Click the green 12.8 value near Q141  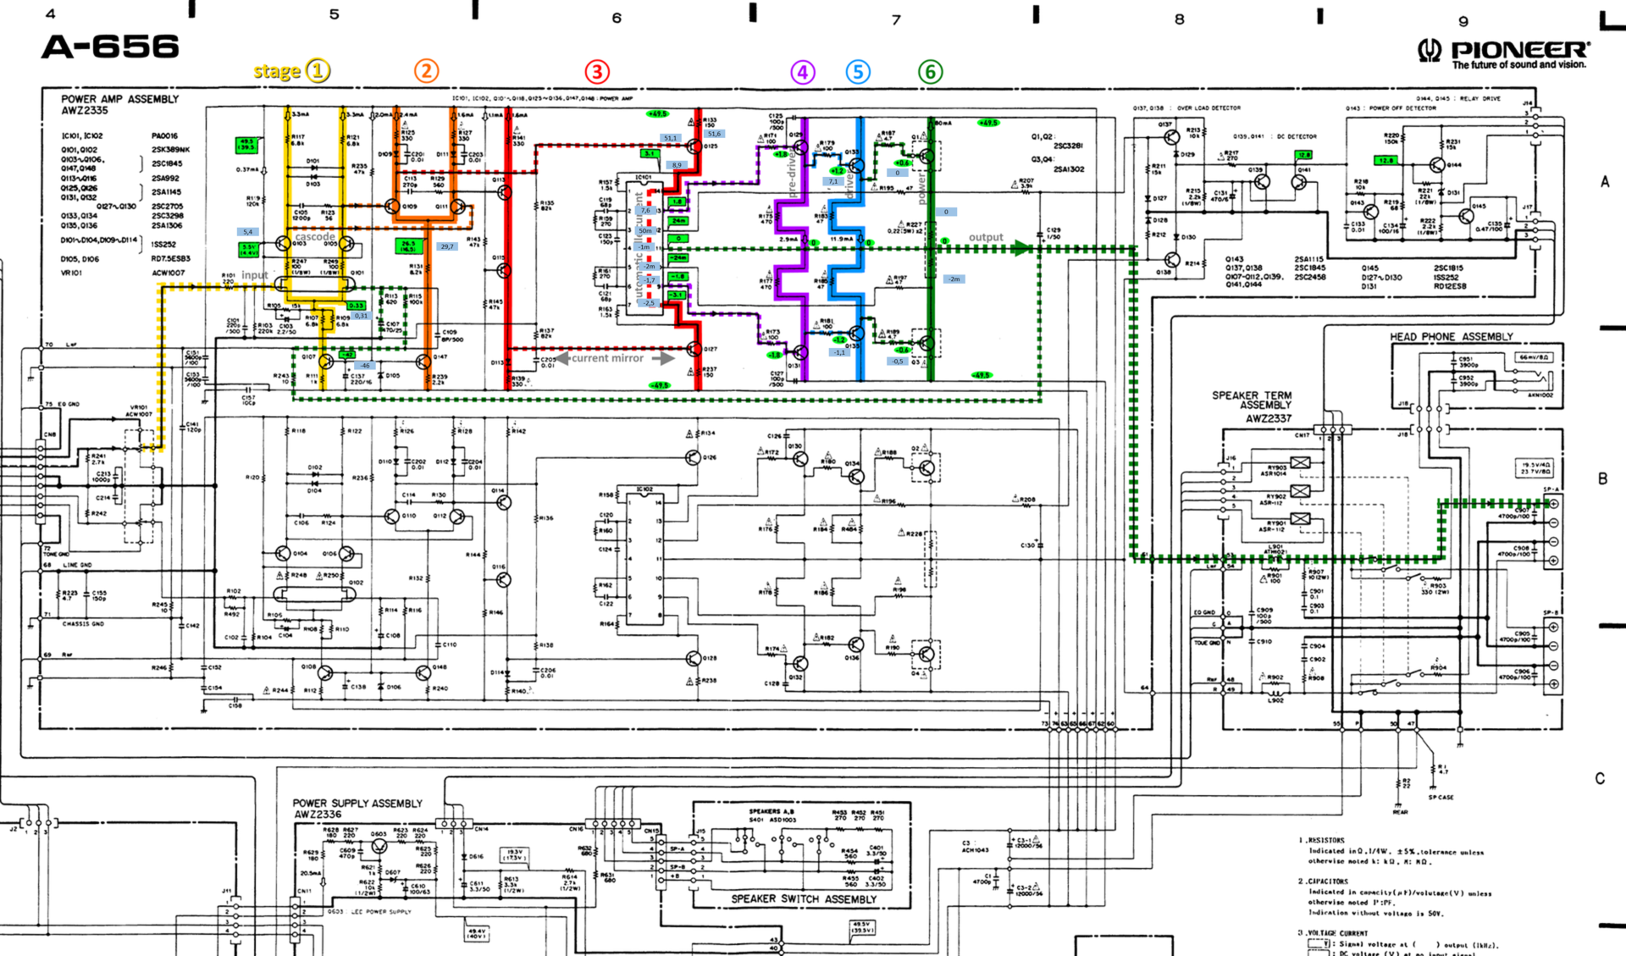[x=1304, y=155]
